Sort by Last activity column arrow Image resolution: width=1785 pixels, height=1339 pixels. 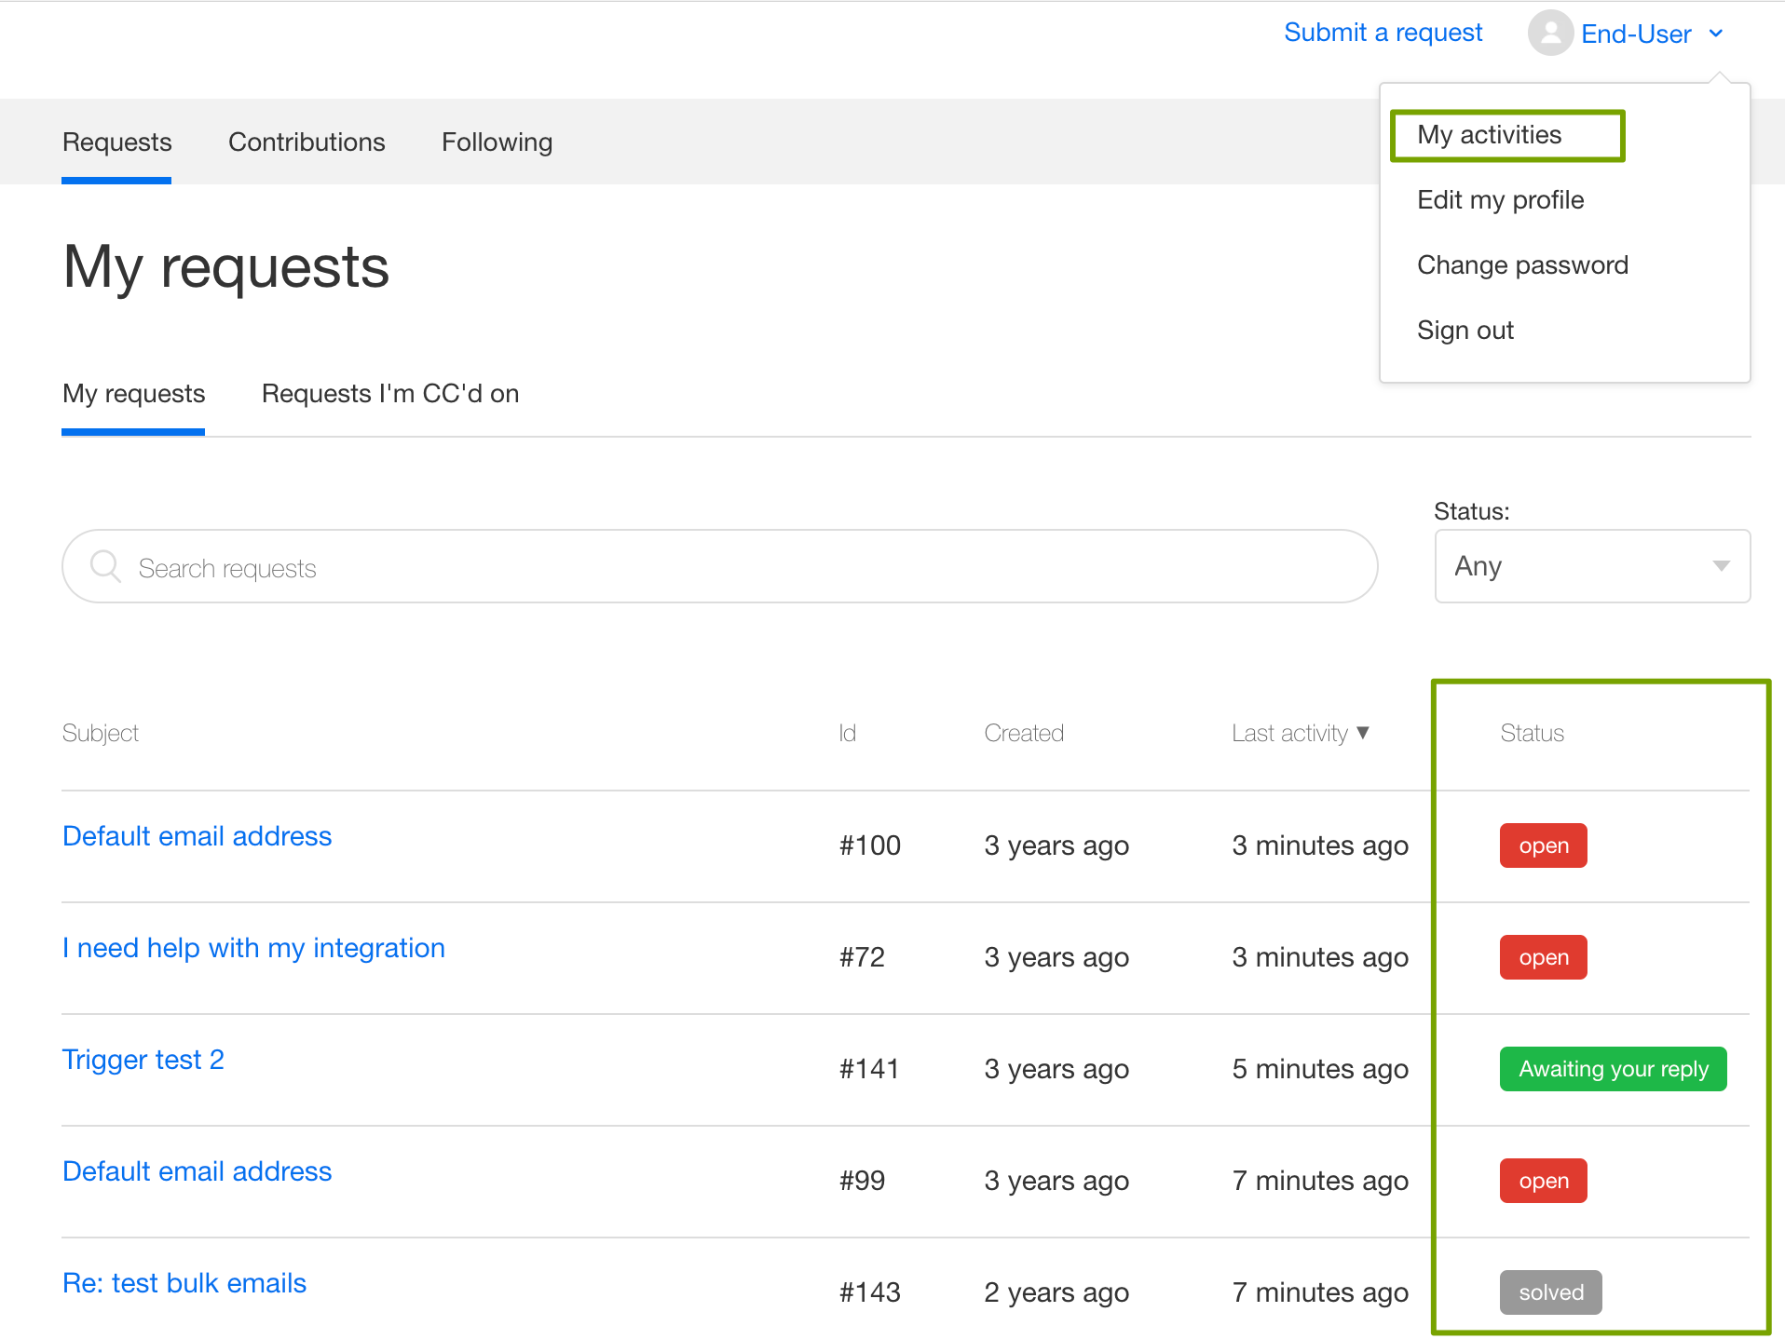click(1363, 733)
